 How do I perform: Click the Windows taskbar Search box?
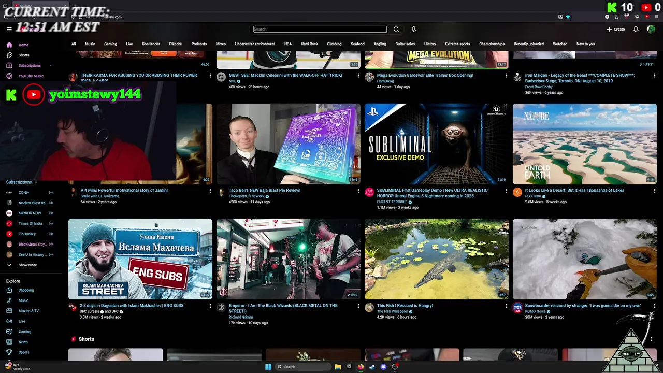tap(304, 367)
